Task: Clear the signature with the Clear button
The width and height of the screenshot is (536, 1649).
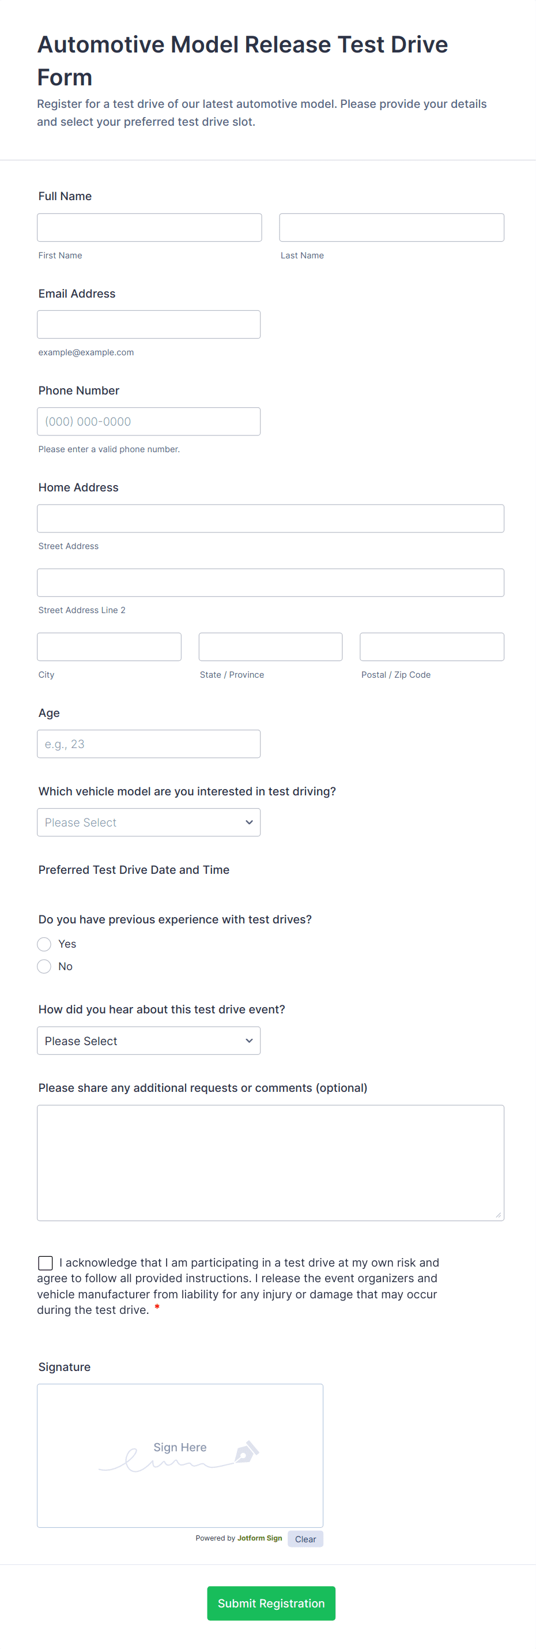Action: point(305,1539)
